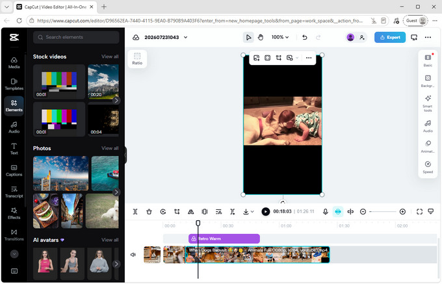This screenshot has width=442, height=284.
Task: Select the city skyline photo
Action: [60, 174]
